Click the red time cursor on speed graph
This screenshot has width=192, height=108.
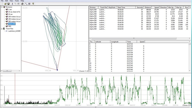point(15,88)
